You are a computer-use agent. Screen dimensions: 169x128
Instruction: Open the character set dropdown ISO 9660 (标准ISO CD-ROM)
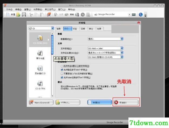coord(105,57)
